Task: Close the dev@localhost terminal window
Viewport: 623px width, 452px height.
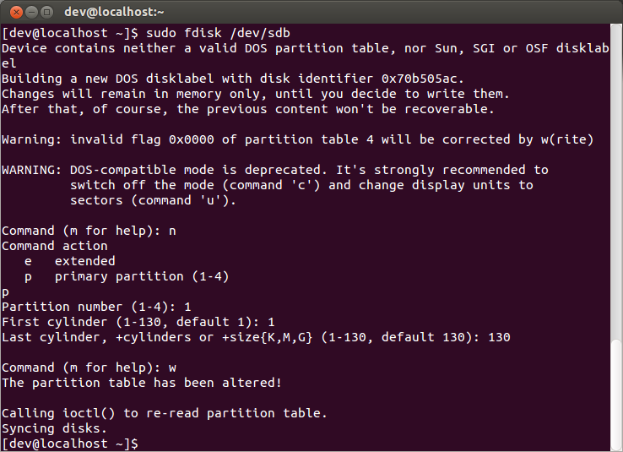Action: click(16, 13)
